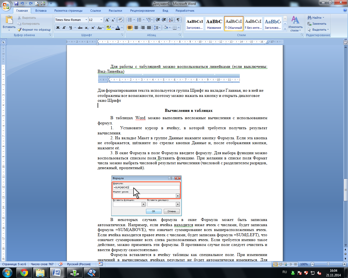Click the spelling check status icon
Viewport: 348px width, 278px height.
pyautogui.click(x=60, y=264)
